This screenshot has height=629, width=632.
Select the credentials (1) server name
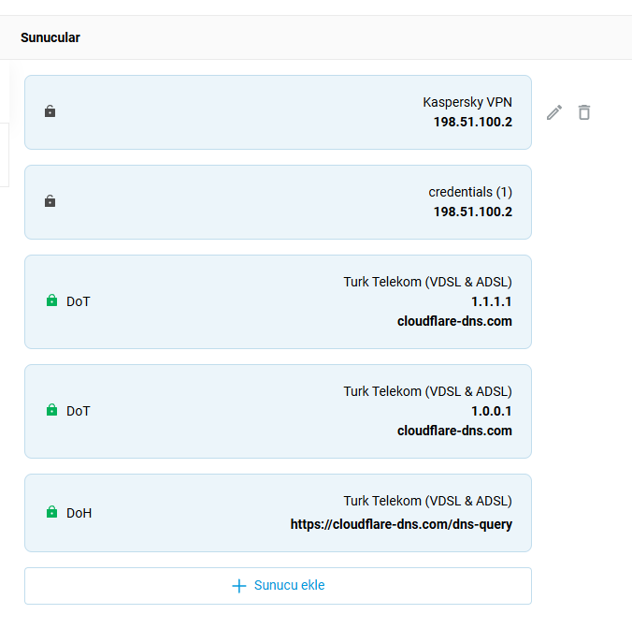pyautogui.click(x=470, y=192)
